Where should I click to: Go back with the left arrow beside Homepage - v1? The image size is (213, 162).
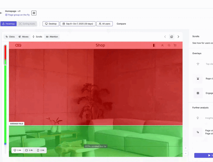pyautogui.click(x=1, y=13)
